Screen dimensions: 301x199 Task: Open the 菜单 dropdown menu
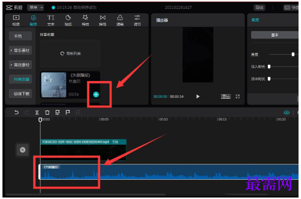click(36, 7)
